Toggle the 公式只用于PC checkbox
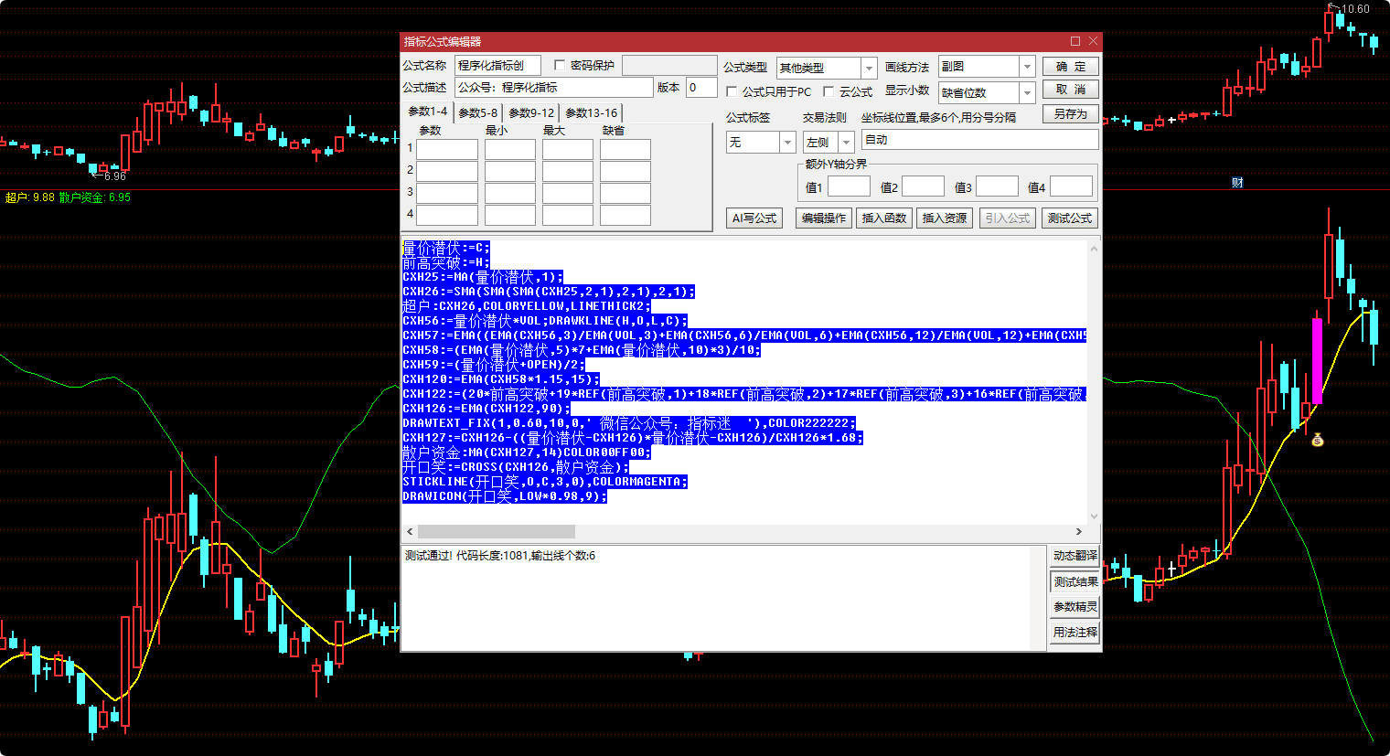Image resolution: width=1390 pixels, height=756 pixels. click(732, 91)
